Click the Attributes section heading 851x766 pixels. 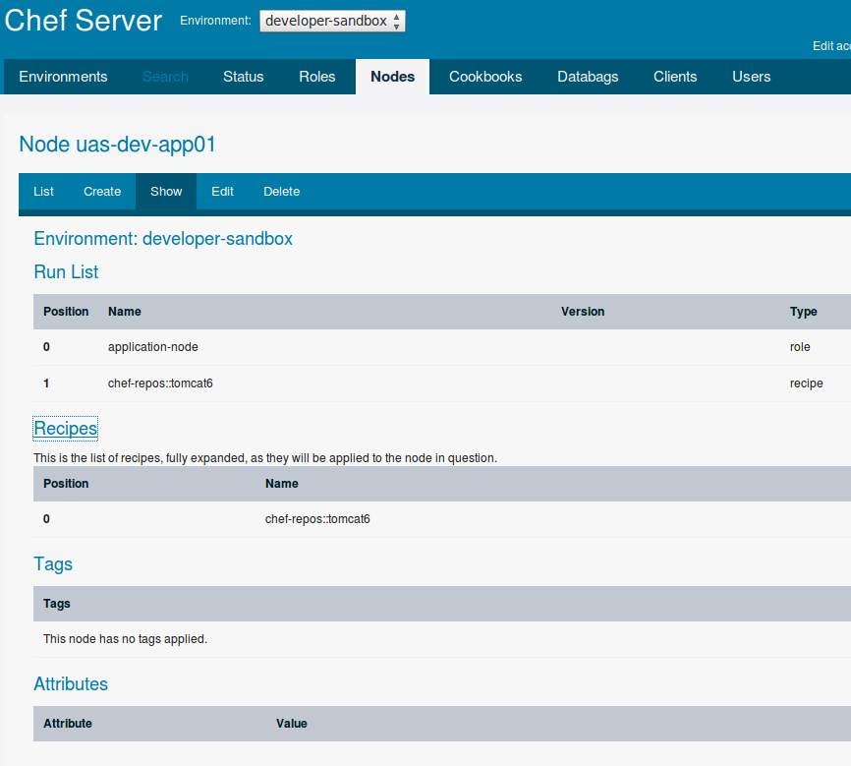click(71, 684)
